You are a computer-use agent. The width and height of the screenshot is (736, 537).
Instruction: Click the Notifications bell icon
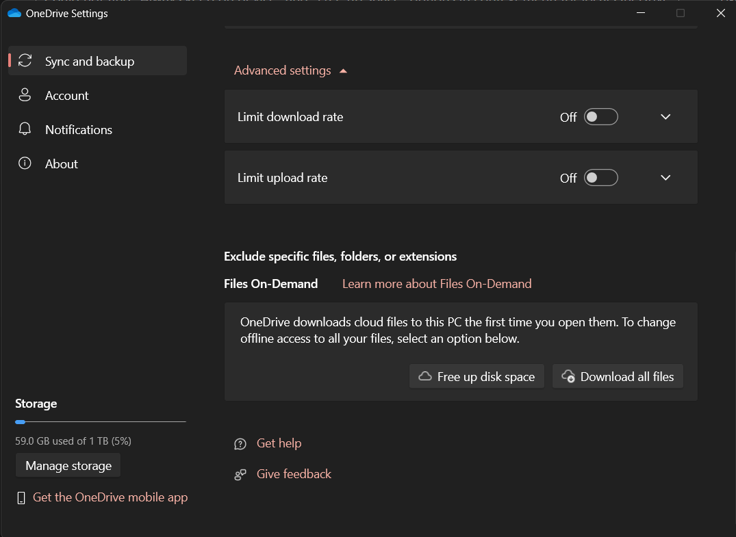(x=25, y=129)
